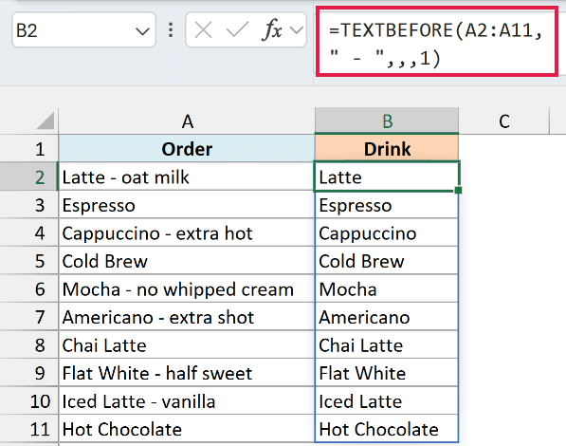Select row 3 header
This screenshot has width=566, height=446.
click(28, 205)
